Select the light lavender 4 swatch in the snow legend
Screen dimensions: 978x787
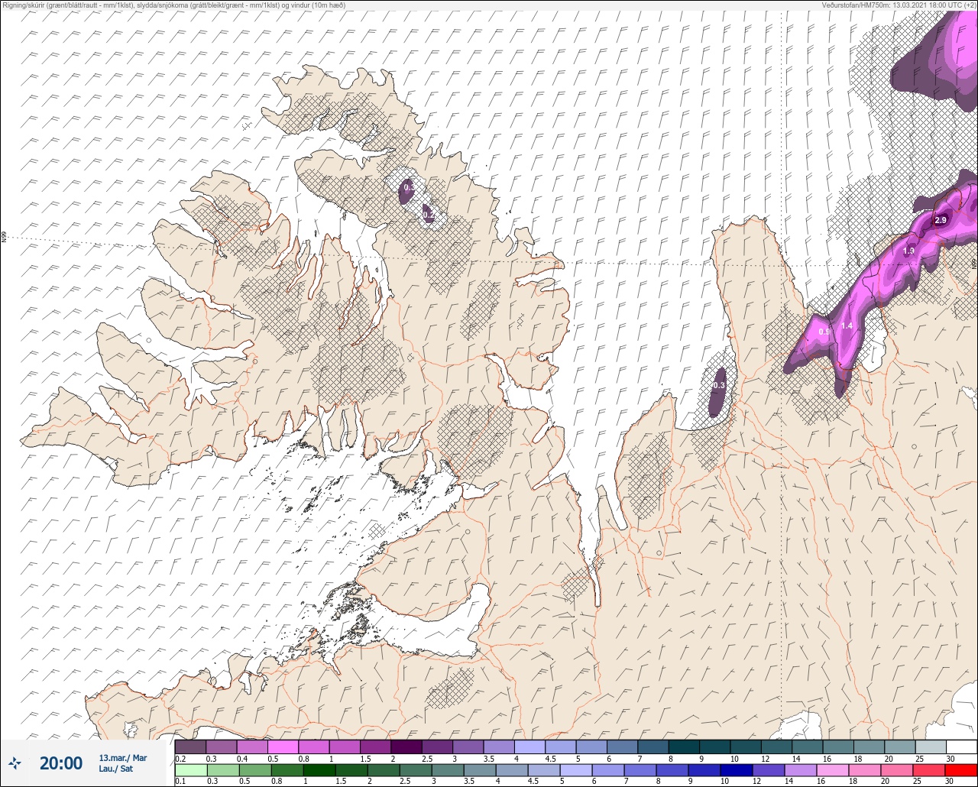tap(529, 747)
